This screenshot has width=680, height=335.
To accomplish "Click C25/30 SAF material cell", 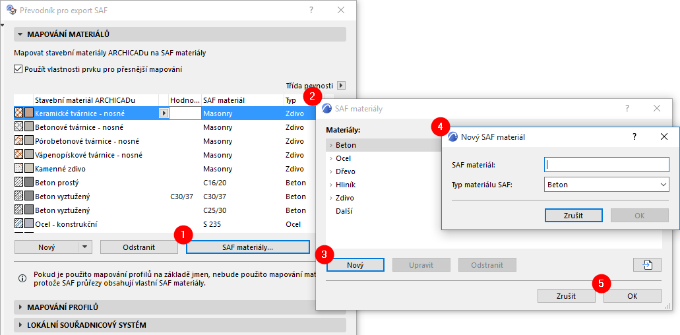I will (214, 210).
